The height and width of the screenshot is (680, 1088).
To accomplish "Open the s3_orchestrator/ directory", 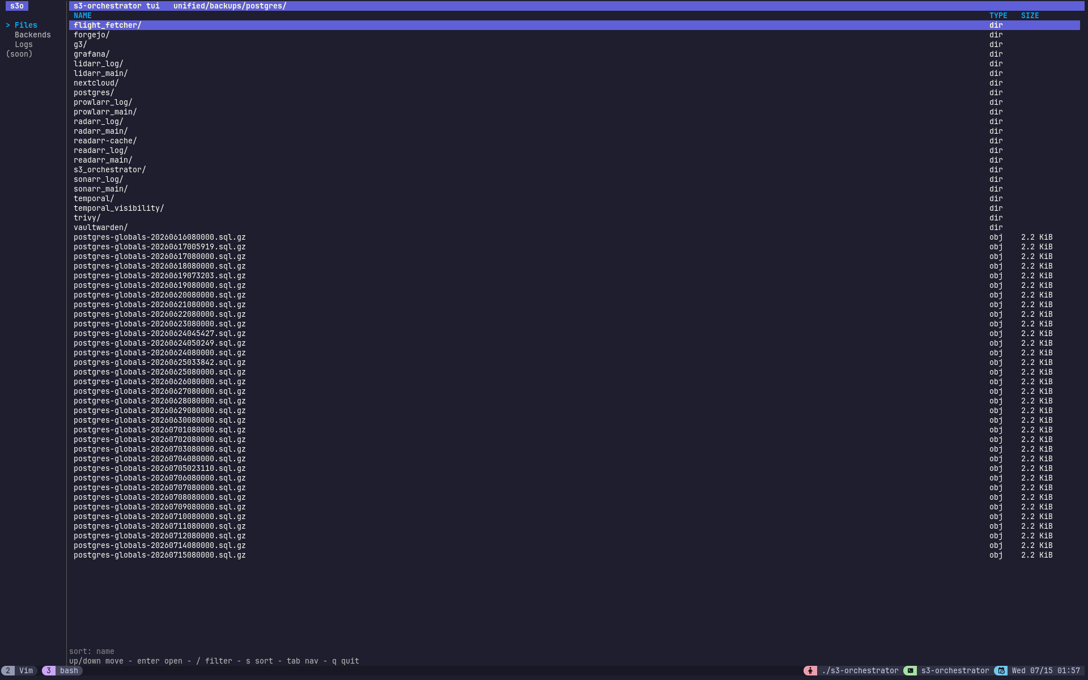I will pyautogui.click(x=574, y=169).
